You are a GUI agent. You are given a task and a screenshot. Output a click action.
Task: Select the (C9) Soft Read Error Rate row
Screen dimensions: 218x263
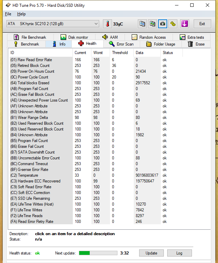coord(96,187)
